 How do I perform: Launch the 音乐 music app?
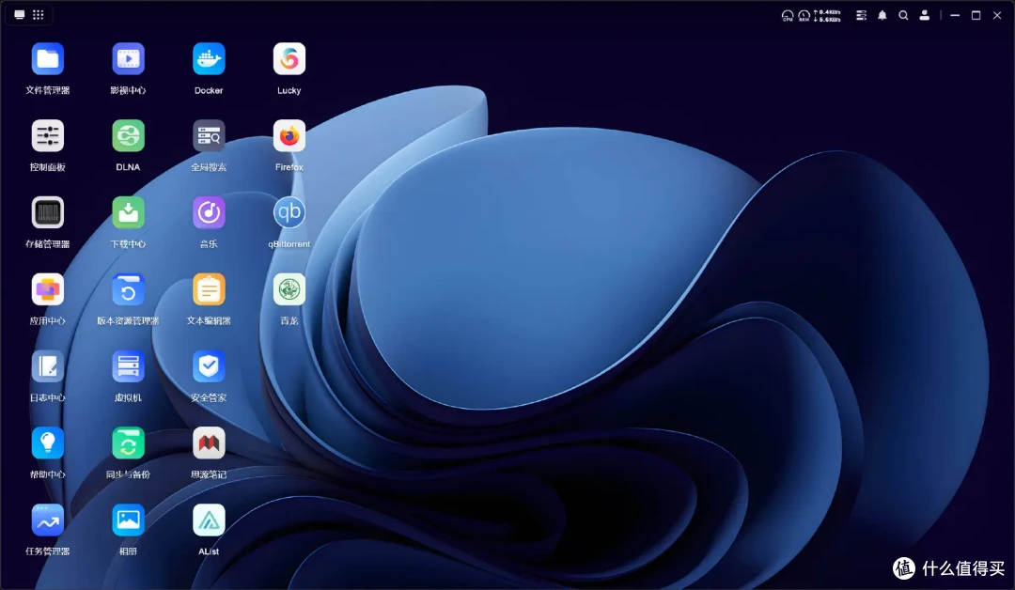(x=209, y=213)
